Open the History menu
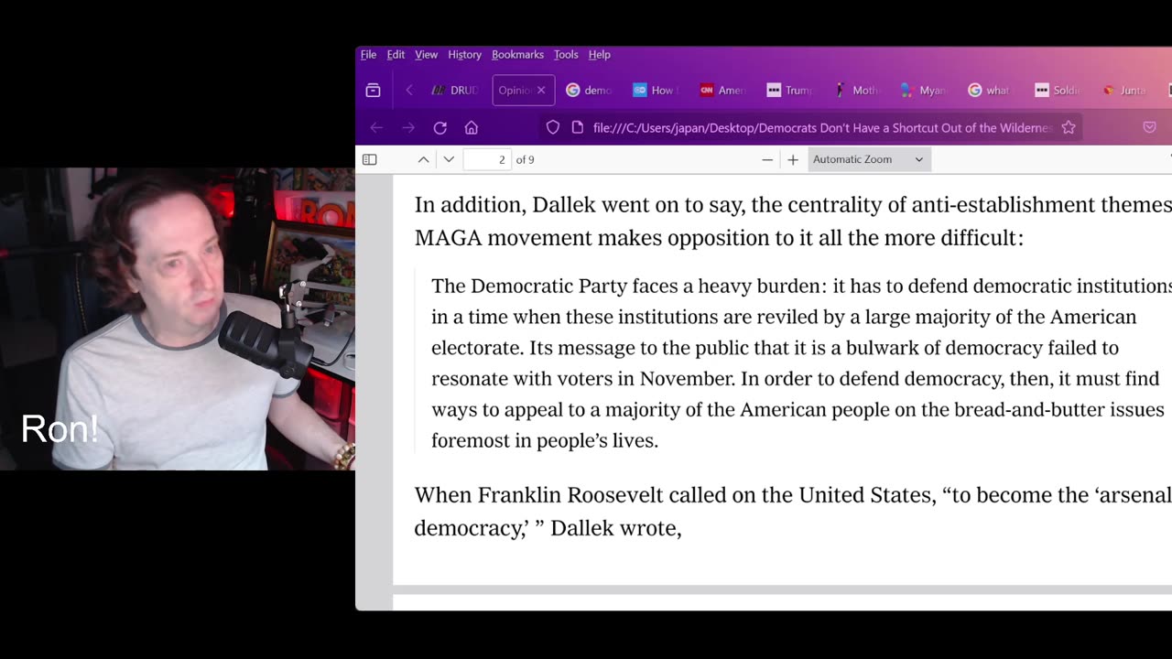The height and width of the screenshot is (659, 1172). pos(464,55)
